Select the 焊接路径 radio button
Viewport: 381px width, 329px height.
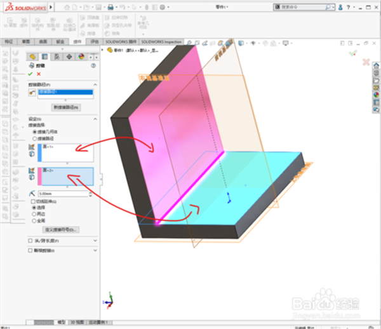coord(34,138)
